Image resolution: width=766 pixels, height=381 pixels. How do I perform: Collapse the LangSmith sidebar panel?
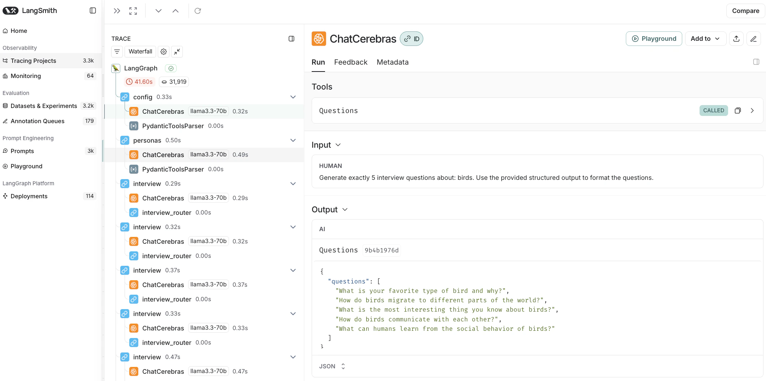[x=93, y=10]
